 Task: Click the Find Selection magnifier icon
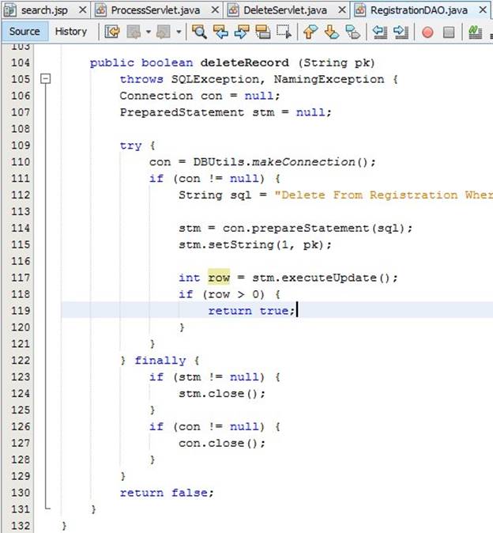pyautogui.click(x=199, y=32)
